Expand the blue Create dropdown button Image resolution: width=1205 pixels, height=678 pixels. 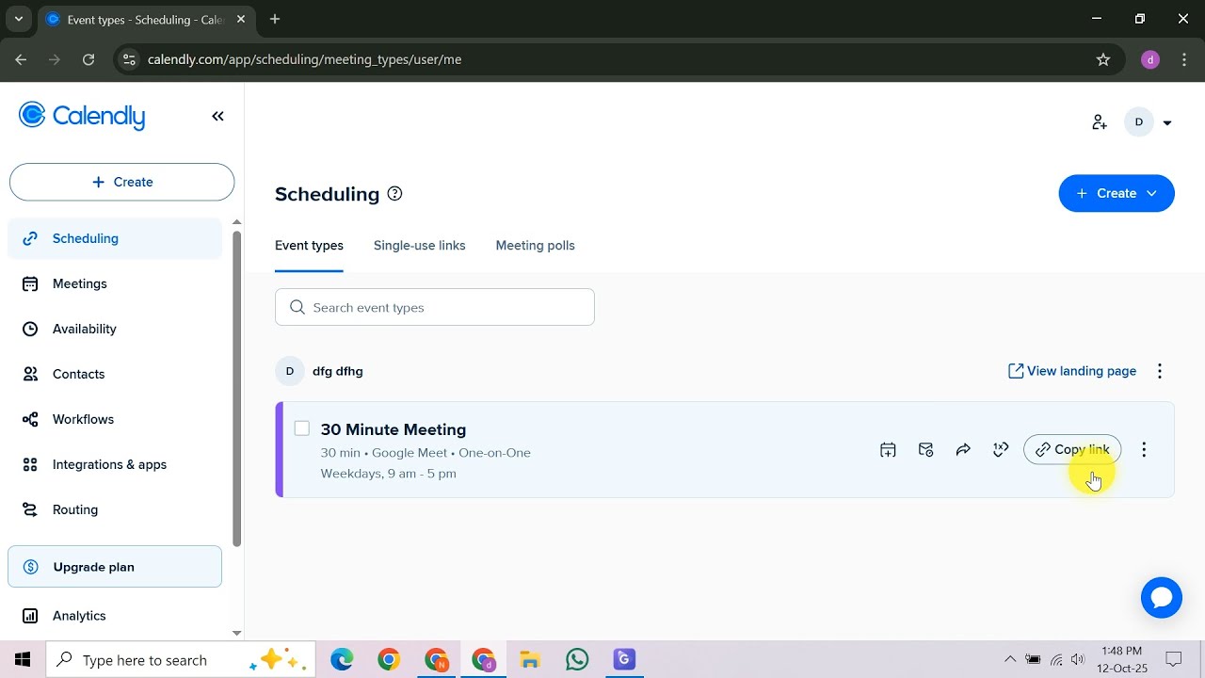pos(1117,193)
